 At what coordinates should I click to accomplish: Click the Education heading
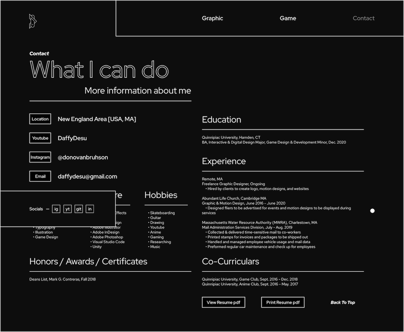[x=221, y=120]
